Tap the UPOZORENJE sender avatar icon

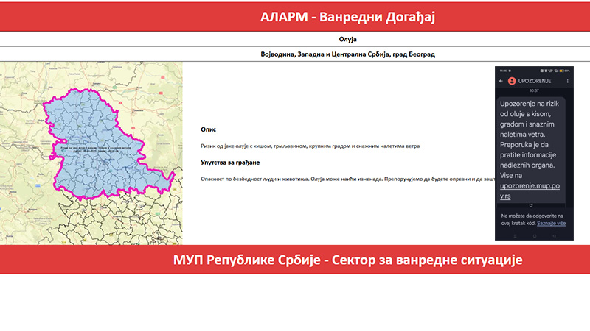[x=512, y=80]
